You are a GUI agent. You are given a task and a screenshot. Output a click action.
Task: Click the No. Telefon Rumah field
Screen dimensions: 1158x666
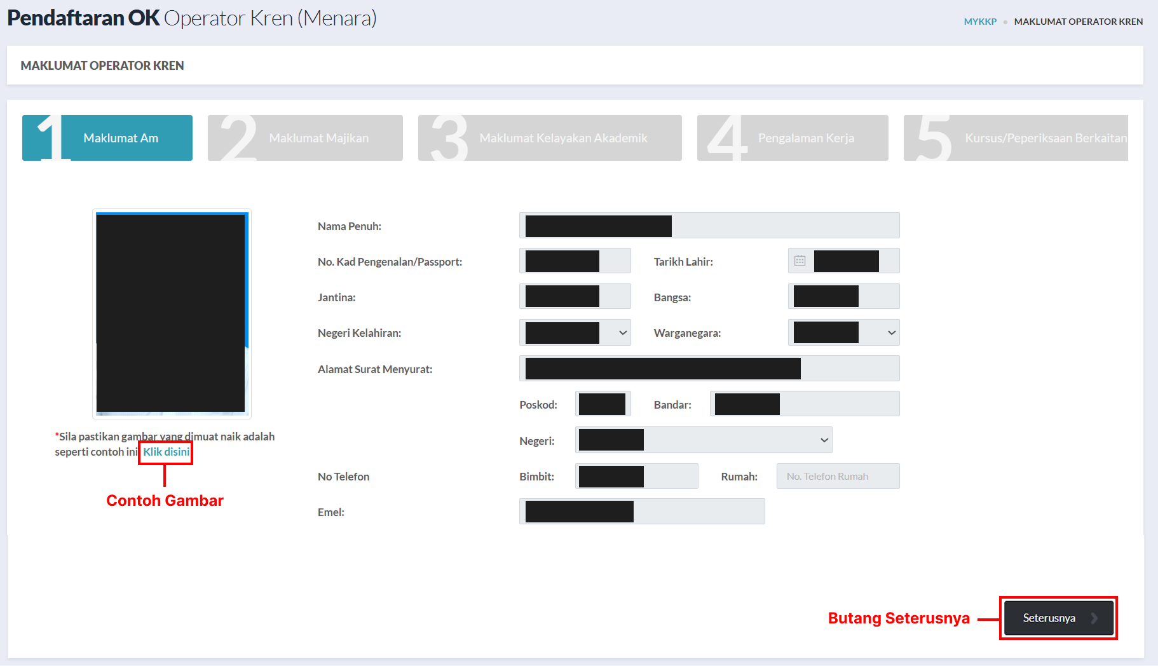838,477
